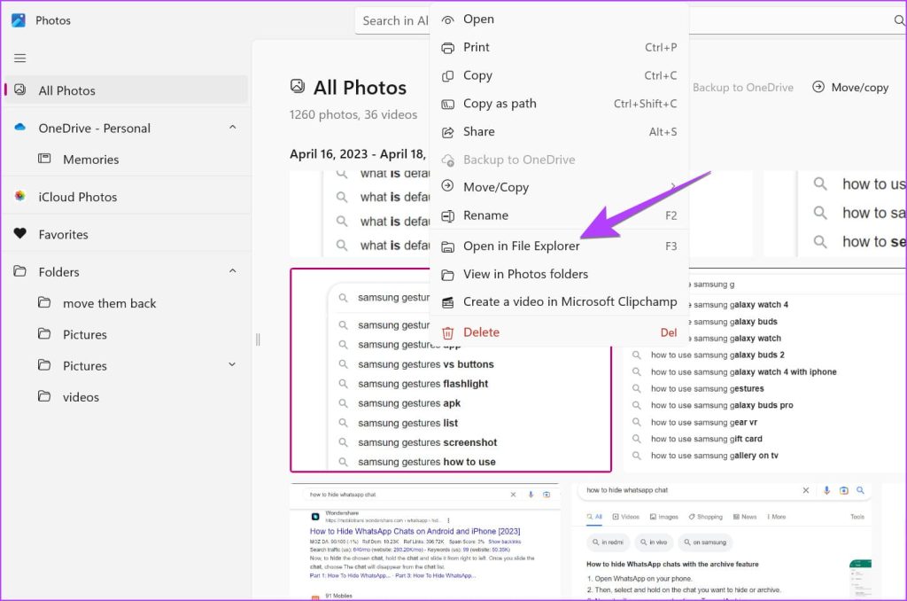This screenshot has width=907, height=601.
Task: Click the Clipchamp video icon
Action: 447,302
